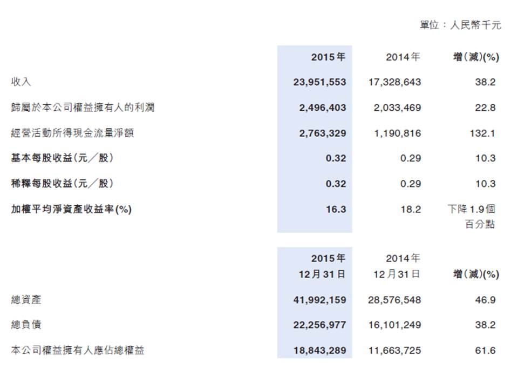Image resolution: width=518 pixels, height=389 pixels.
Task: Click row label 稀釋每股收益(元／股)
Action: (x=63, y=183)
